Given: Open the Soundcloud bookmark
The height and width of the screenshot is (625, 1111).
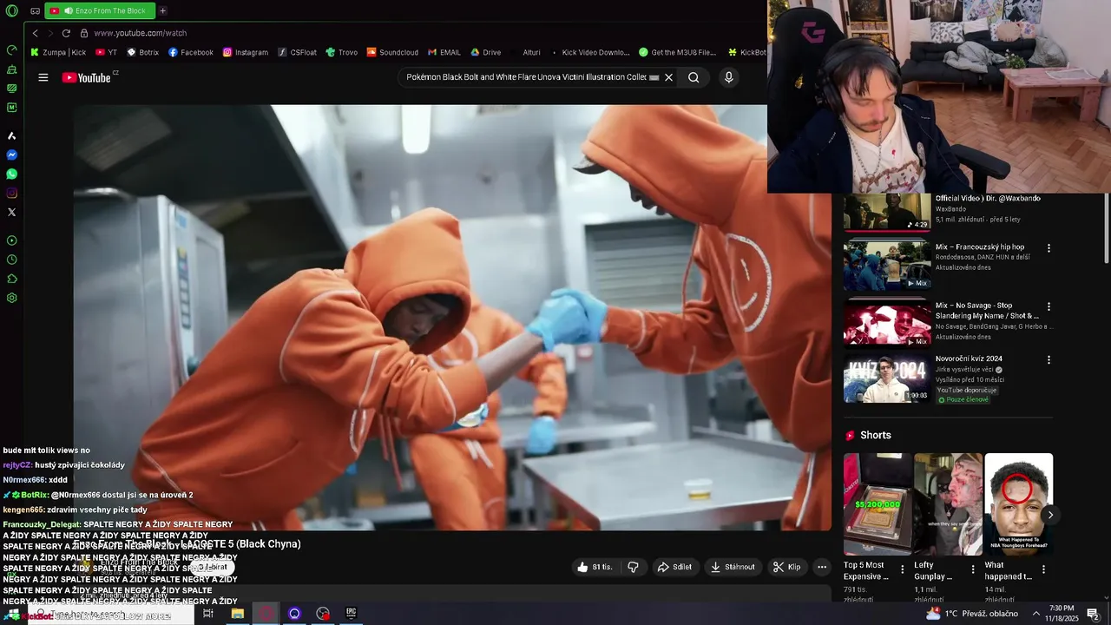Looking at the screenshot, I should pyautogui.click(x=392, y=52).
